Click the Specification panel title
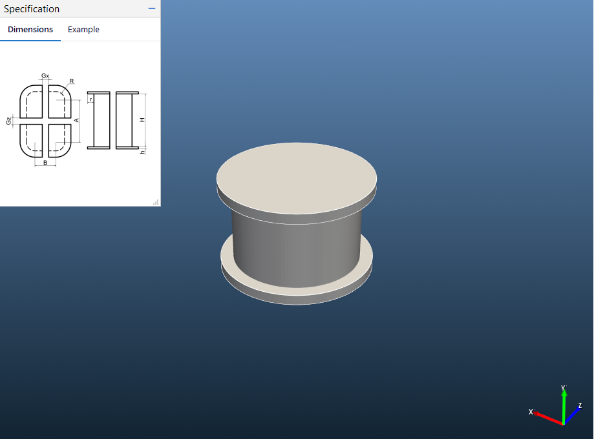Image resolution: width=594 pixels, height=439 pixels. pyautogui.click(x=32, y=8)
